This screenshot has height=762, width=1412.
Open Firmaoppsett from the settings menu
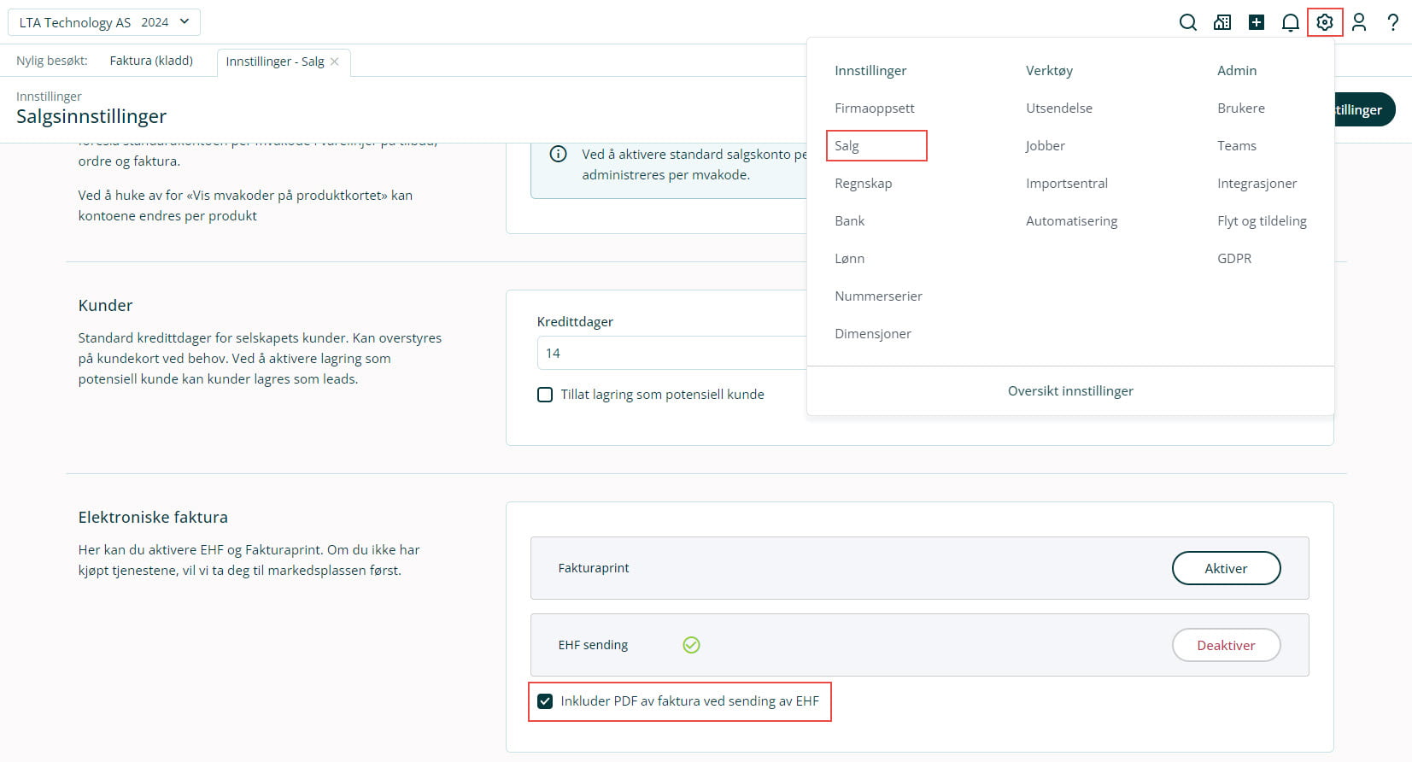coord(874,108)
